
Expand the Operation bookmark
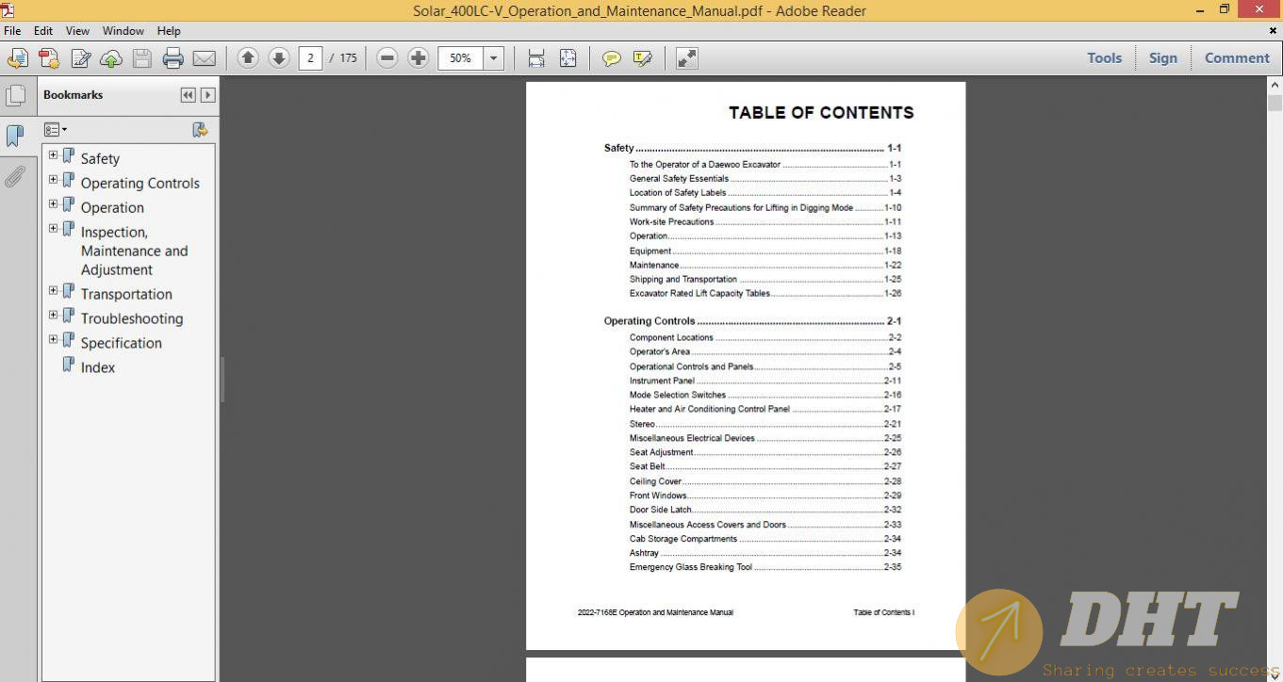coord(53,204)
